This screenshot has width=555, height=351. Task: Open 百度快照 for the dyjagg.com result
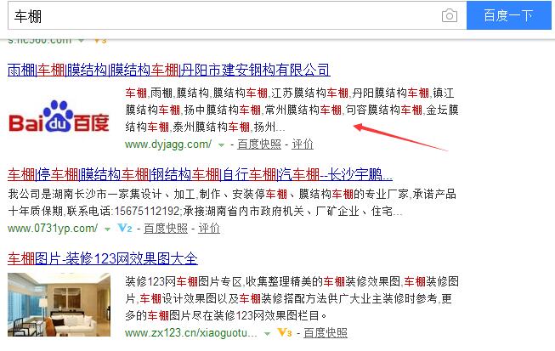(259, 144)
